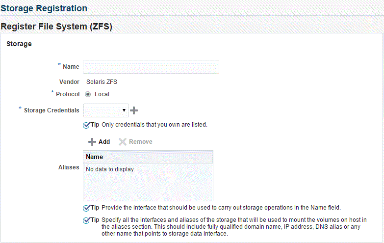Screen dimensions: 384x243
Task: Click the Name text input field
Action: tap(151, 67)
